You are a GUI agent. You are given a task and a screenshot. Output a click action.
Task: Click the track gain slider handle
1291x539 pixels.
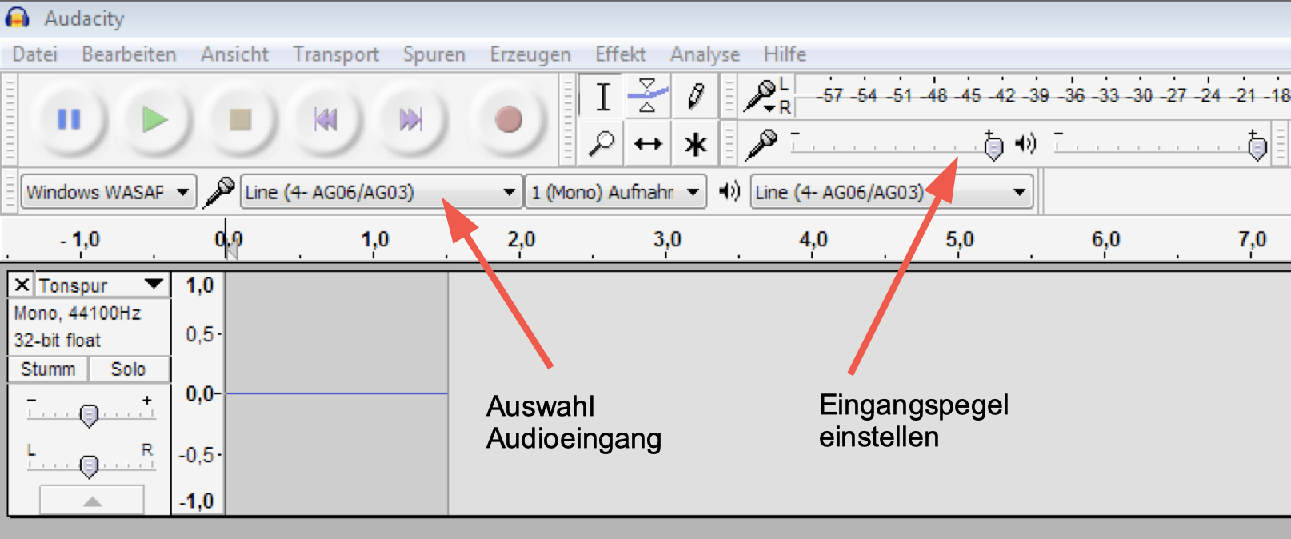click(x=89, y=415)
